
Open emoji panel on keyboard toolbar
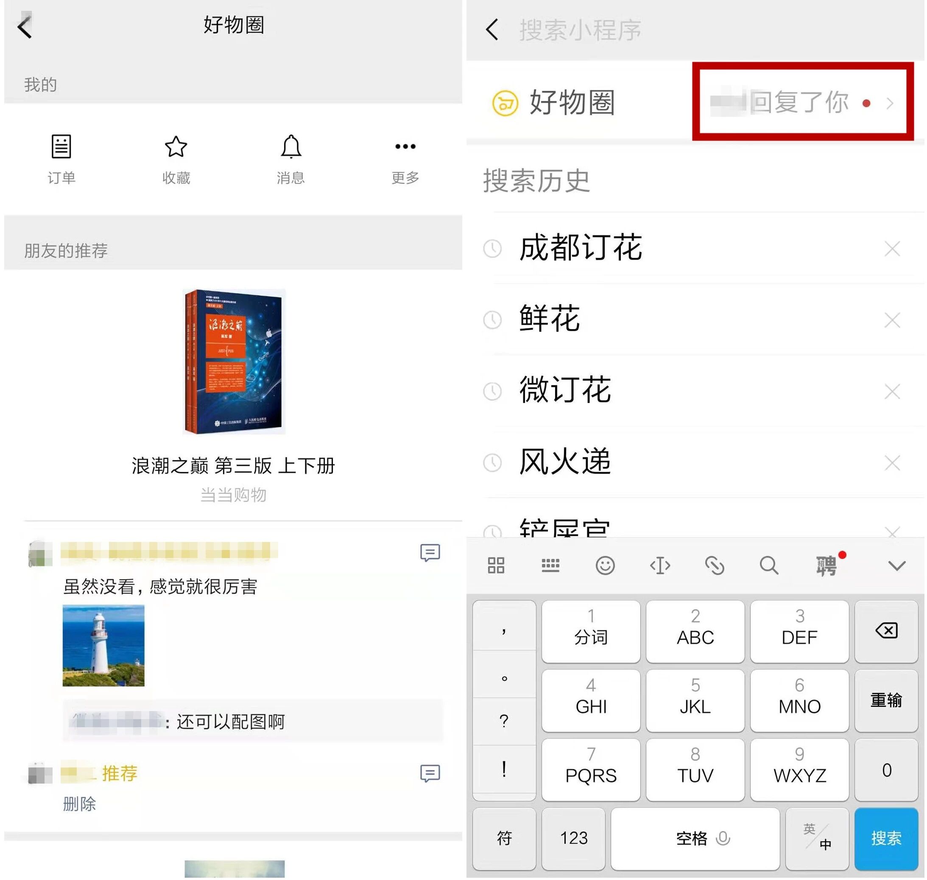coord(605,566)
